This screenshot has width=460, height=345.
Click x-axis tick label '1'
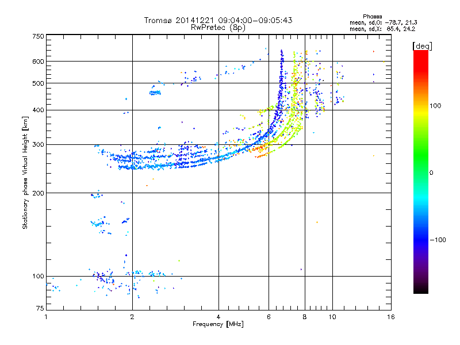click(x=46, y=317)
